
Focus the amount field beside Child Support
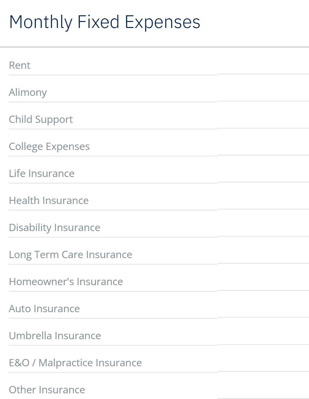pos(263,119)
